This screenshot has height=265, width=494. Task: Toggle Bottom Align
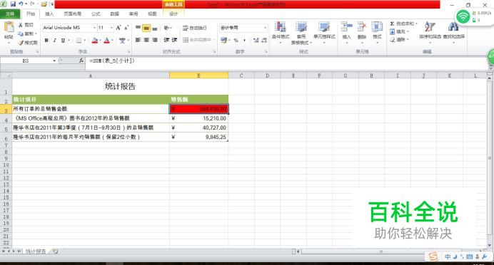tap(155, 28)
